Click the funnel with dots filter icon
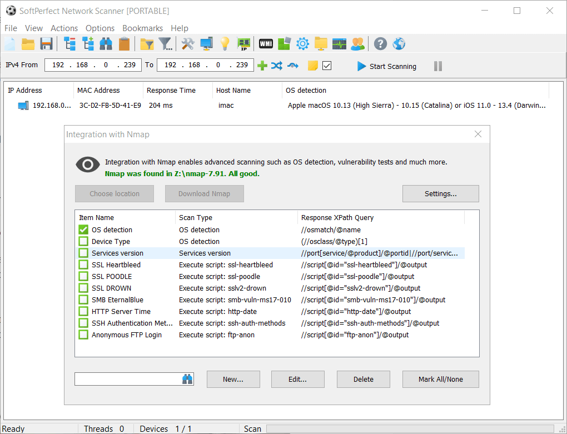The image size is (567, 434). (x=166, y=44)
